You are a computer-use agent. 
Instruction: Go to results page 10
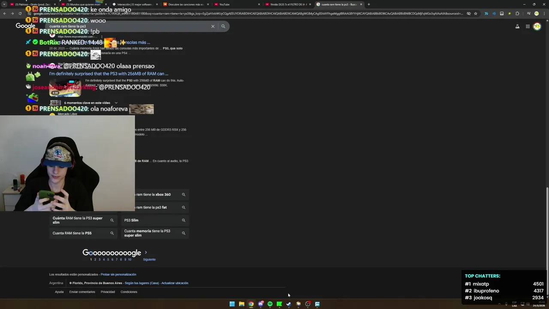pos(130,260)
